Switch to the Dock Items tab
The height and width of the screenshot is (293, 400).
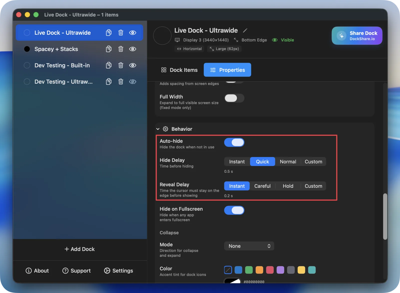click(179, 70)
